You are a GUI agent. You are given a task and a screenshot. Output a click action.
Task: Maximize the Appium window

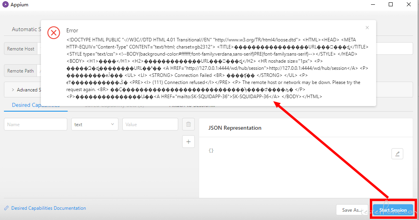coord(391,5)
